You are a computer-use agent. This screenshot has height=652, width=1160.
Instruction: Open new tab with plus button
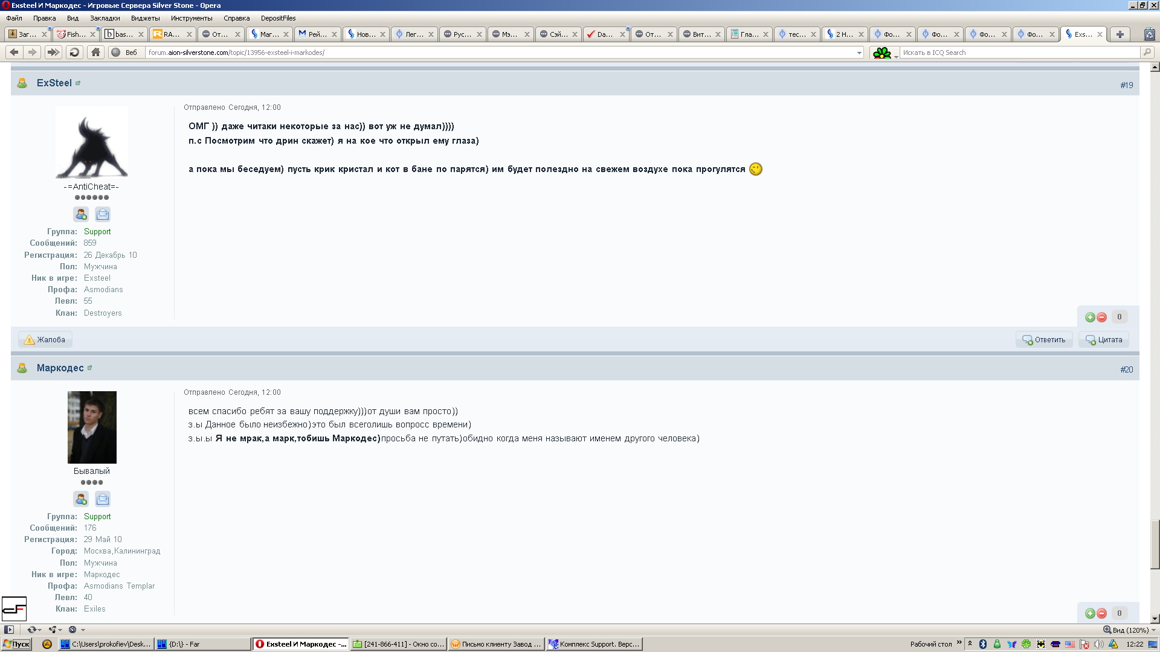coord(1120,34)
